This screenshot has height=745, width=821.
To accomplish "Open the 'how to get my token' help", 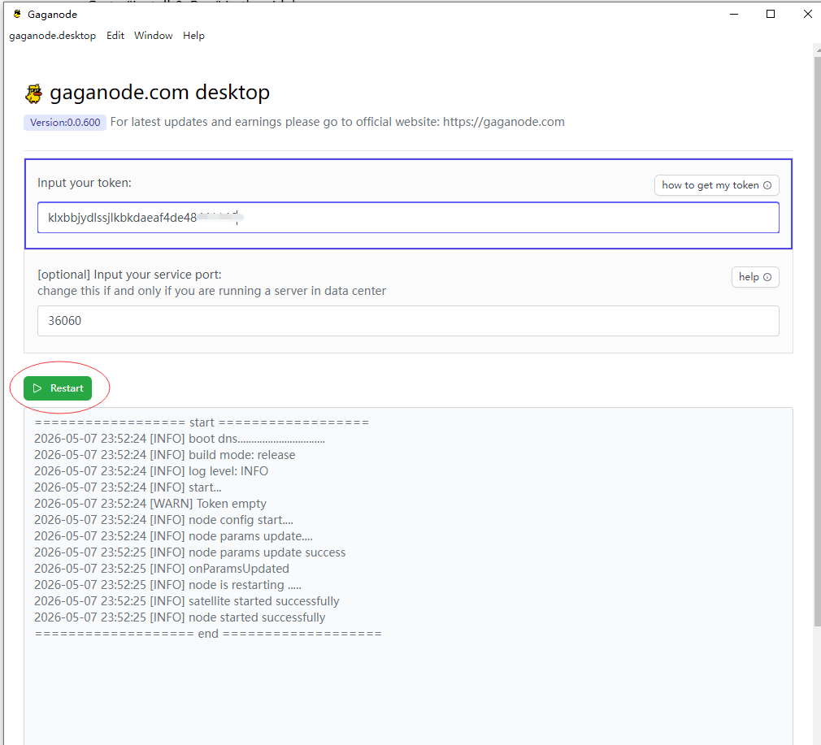I will point(716,185).
